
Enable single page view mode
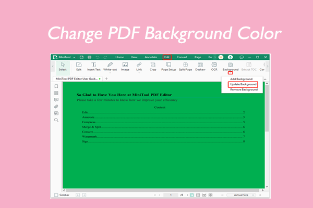point(192,195)
